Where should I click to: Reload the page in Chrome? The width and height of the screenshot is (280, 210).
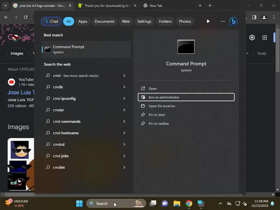(x=26, y=17)
